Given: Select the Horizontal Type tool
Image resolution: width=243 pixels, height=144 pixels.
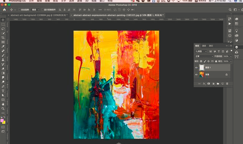Looking at the screenshot, I should point(3,91).
